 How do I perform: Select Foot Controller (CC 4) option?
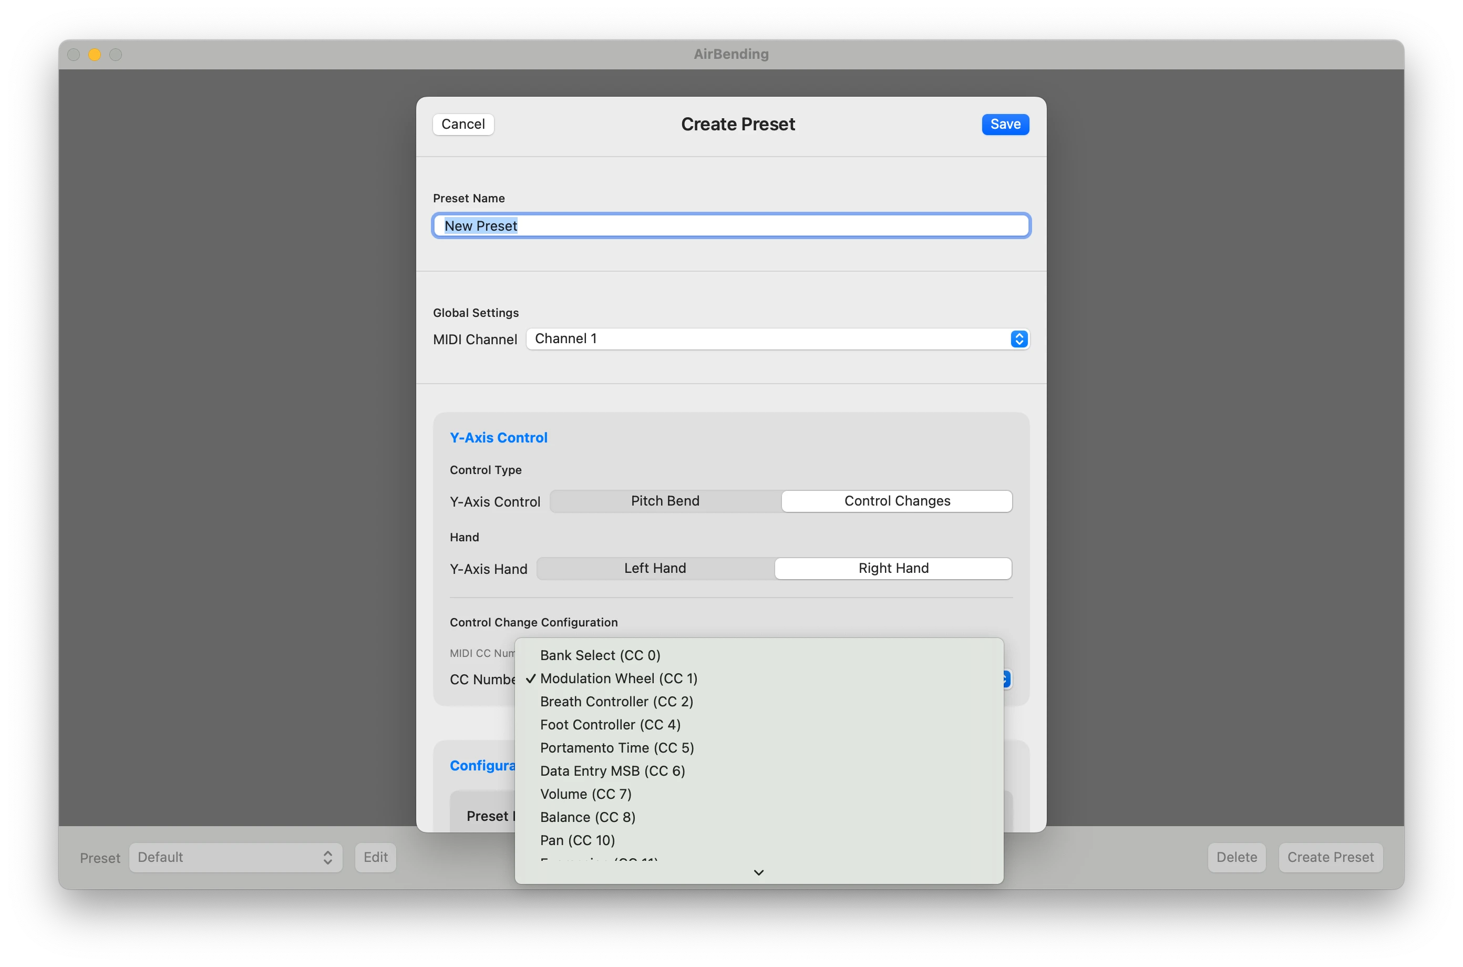[759, 725]
